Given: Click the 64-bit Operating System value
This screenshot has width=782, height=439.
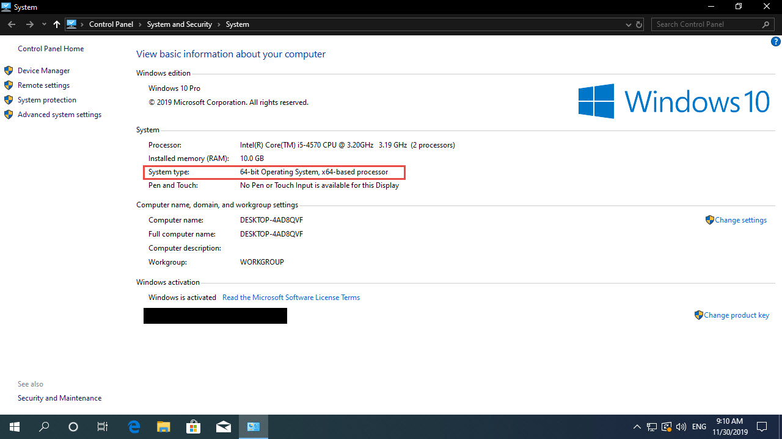Looking at the screenshot, I should pyautogui.click(x=314, y=172).
